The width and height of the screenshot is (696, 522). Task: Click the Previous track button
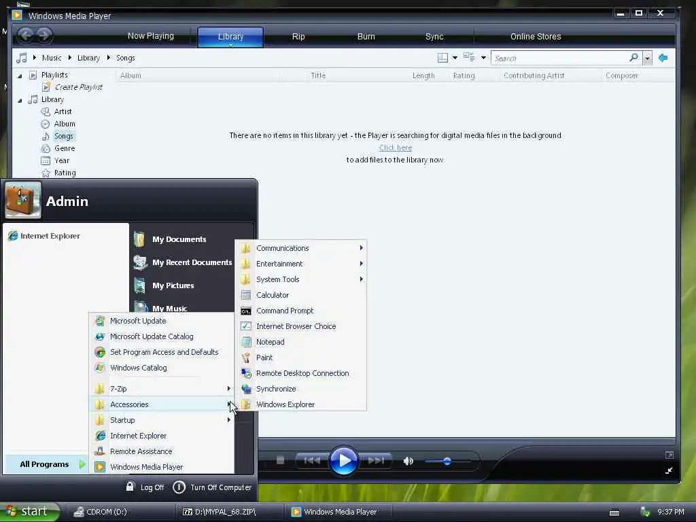pyautogui.click(x=312, y=461)
